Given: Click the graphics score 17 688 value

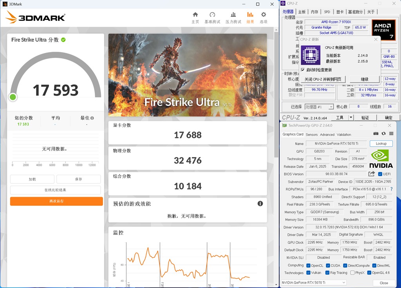Looking at the screenshot, I should point(188,135).
